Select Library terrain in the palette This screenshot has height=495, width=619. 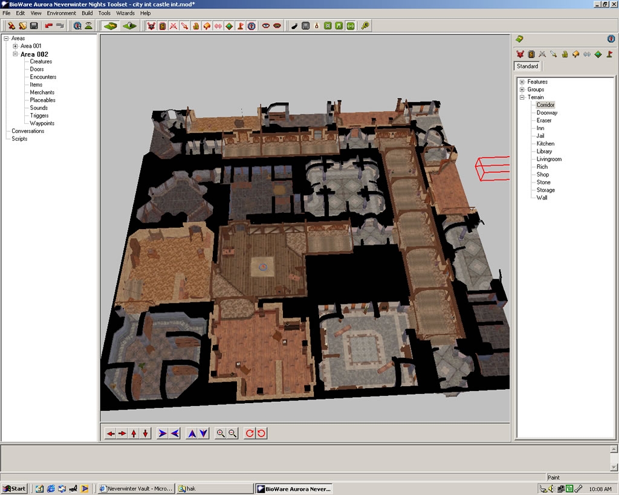coord(544,152)
